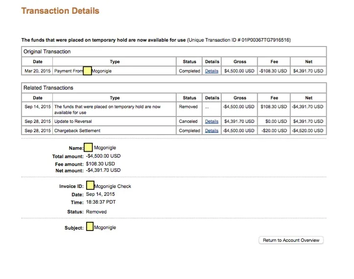The height and width of the screenshot is (279, 354).
Task: Select the Fee amount $108.30 USD value
Action: [x=100, y=164]
